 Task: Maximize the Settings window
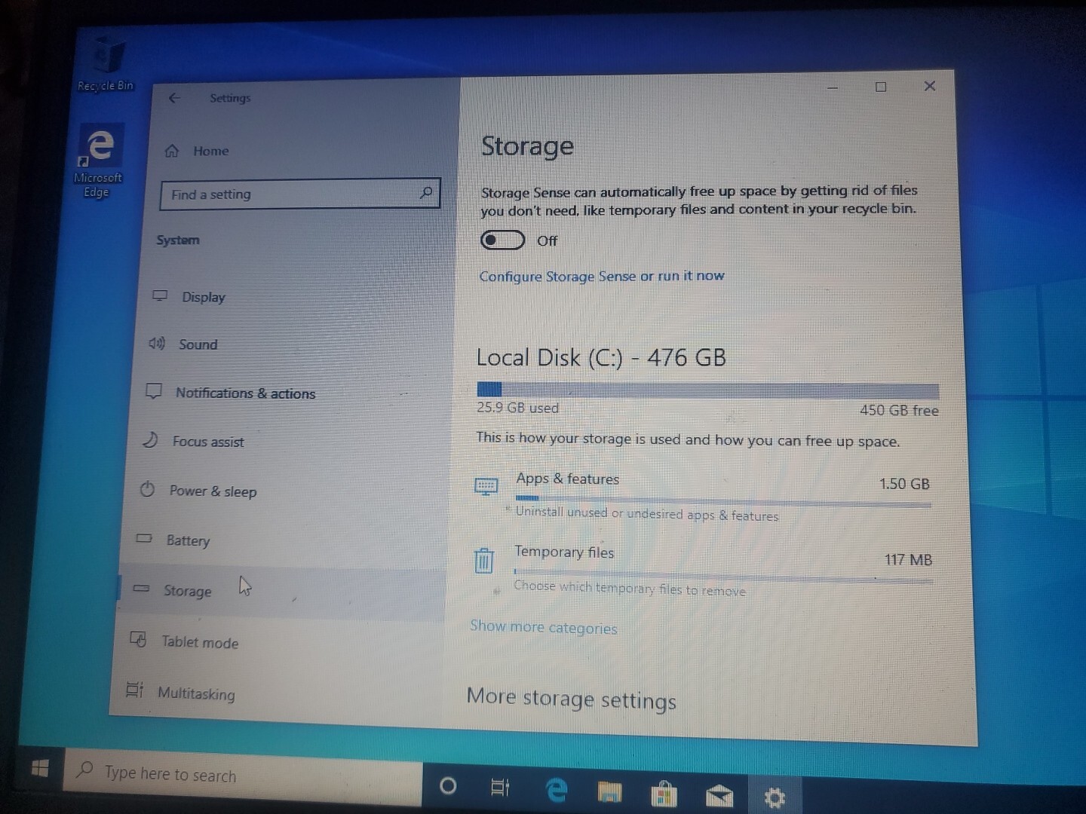[x=880, y=87]
